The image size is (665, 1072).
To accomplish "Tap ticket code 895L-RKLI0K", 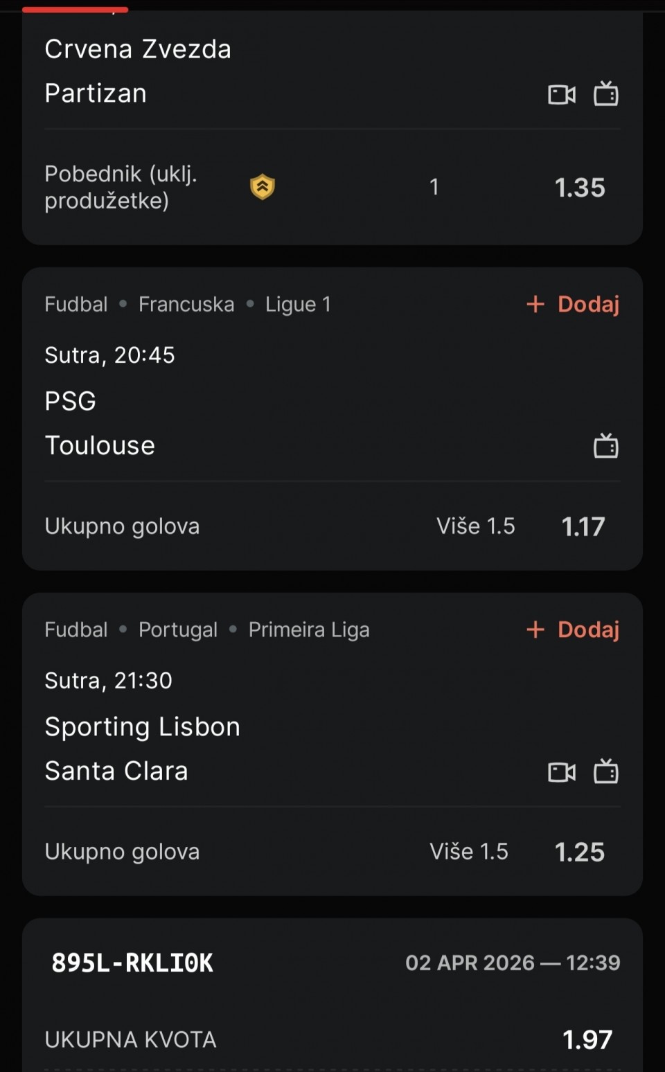I will coord(132,963).
